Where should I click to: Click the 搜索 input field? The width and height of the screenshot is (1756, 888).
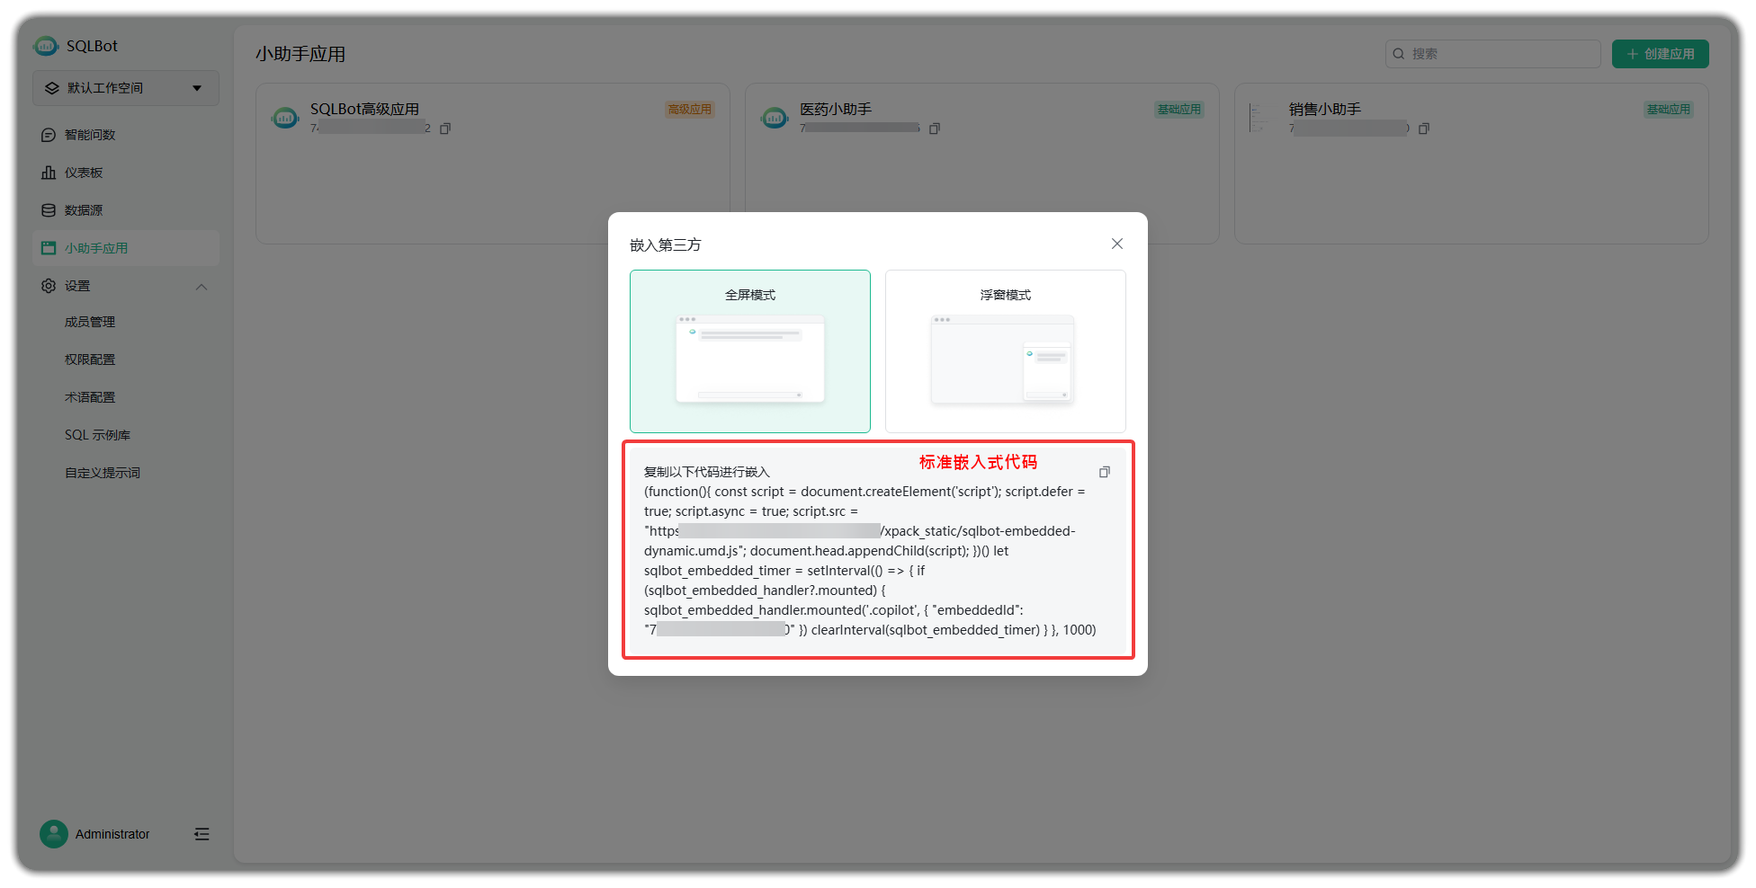1492,54
